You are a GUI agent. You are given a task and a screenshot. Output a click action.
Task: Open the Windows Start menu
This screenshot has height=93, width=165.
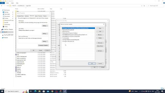pos(2,91)
